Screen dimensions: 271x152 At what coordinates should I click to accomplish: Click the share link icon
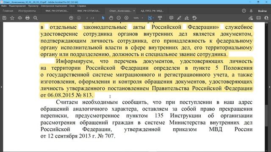[x=251, y=18]
